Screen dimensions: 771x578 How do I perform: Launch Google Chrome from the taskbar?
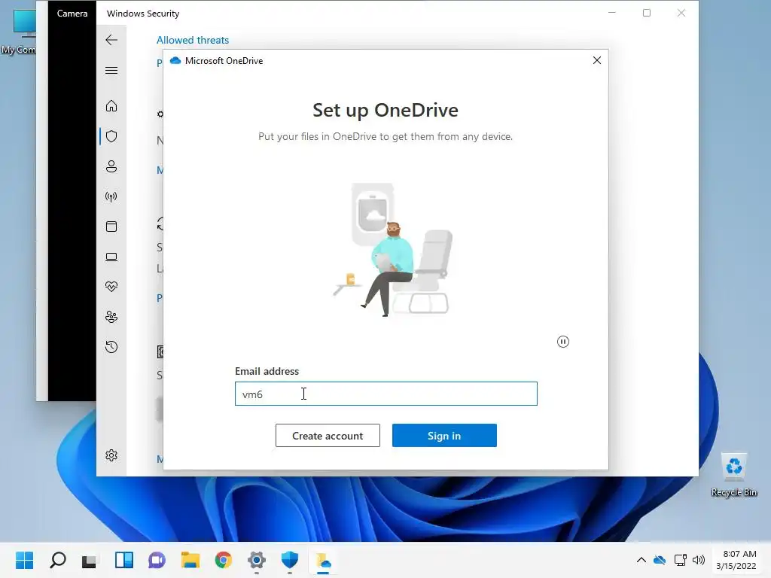pos(223,560)
